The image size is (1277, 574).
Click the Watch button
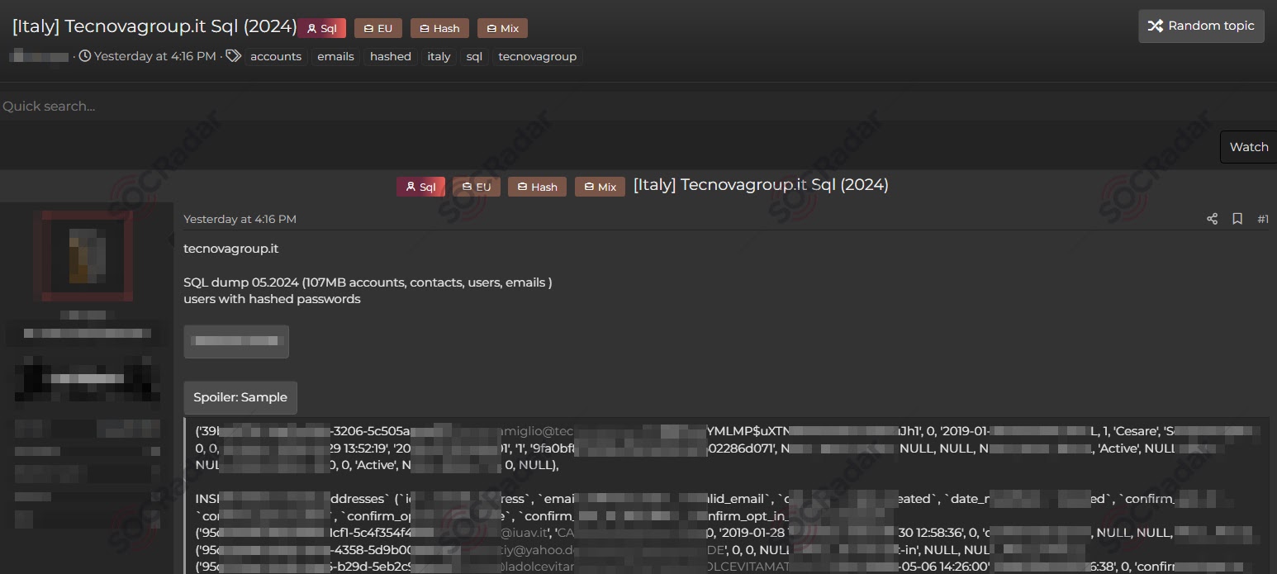pyautogui.click(x=1248, y=147)
